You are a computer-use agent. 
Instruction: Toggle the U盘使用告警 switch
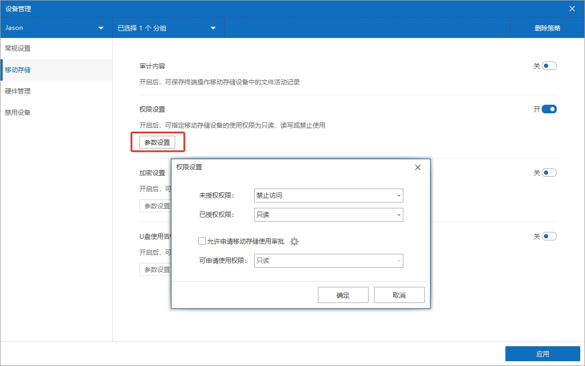click(549, 236)
